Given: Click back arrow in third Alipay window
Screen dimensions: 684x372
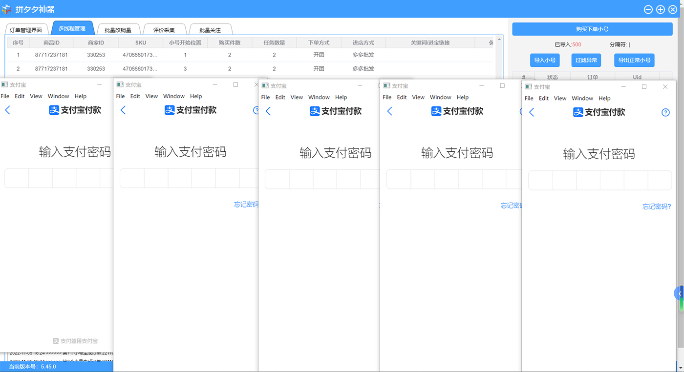Looking at the screenshot, I should pyautogui.click(x=268, y=111).
